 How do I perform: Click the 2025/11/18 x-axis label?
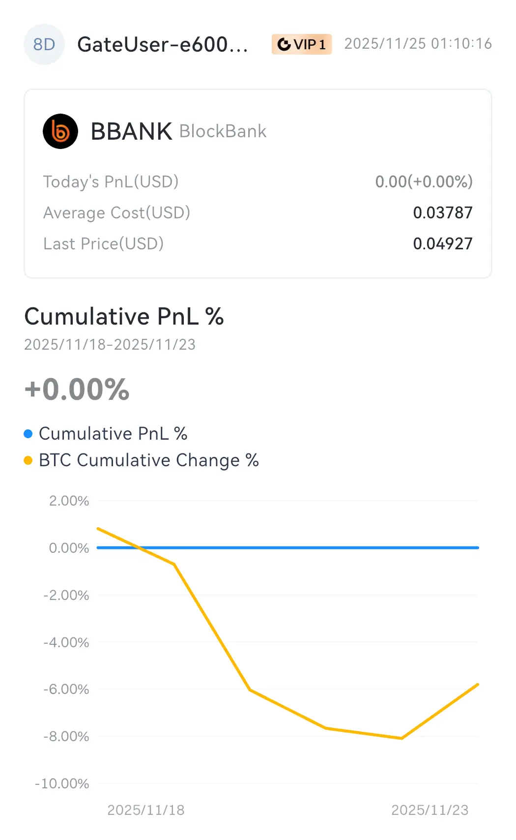click(145, 810)
